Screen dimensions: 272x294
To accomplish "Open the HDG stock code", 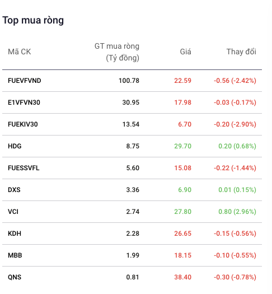I will point(15,146).
